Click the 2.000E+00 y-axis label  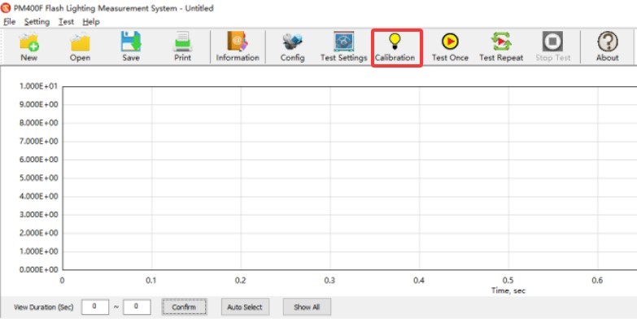pyautogui.click(x=38, y=234)
